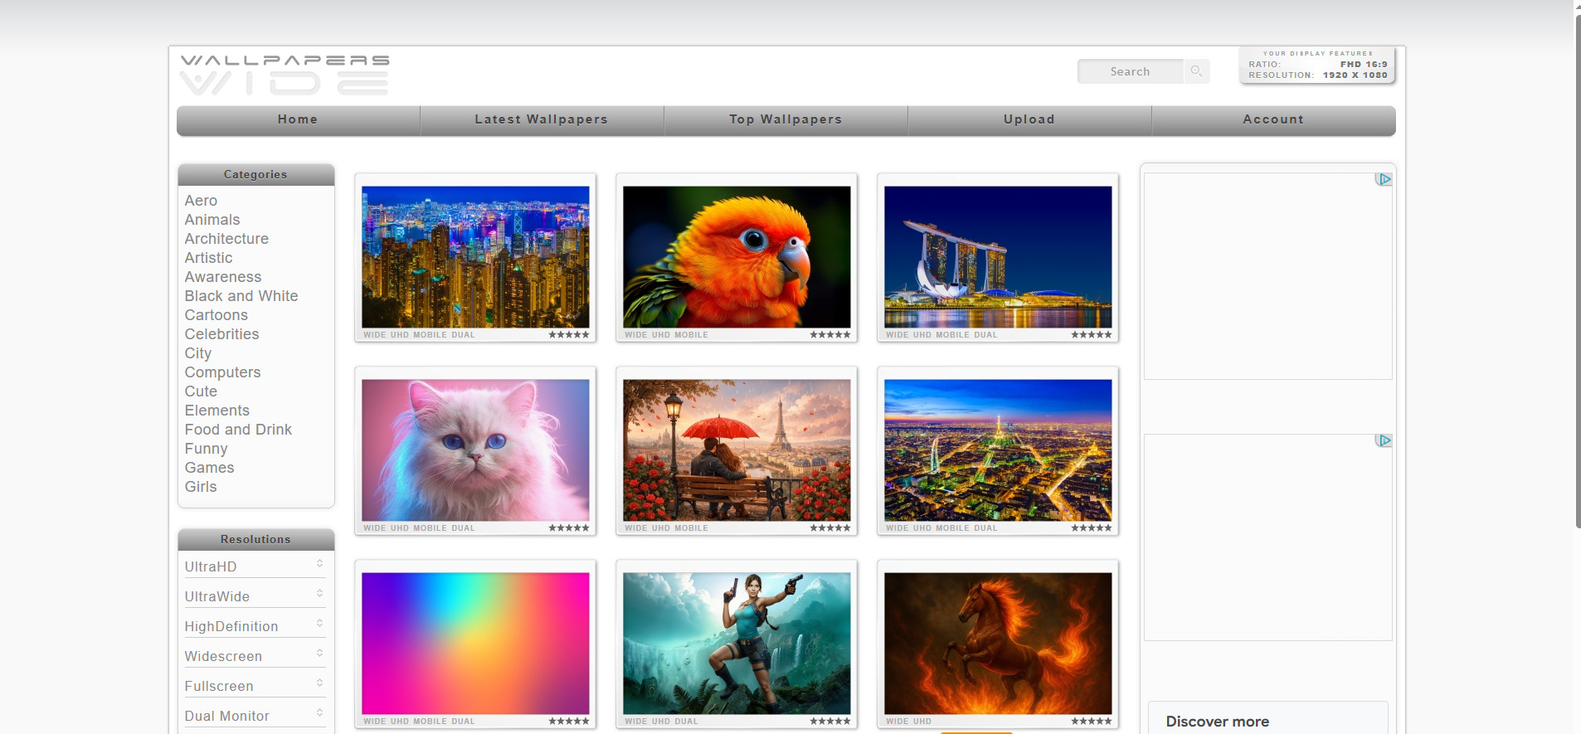Image resolution: width=1581 pixels, height=734 pixels.
Task: Go to the Home tab
Action: point(298,119)
